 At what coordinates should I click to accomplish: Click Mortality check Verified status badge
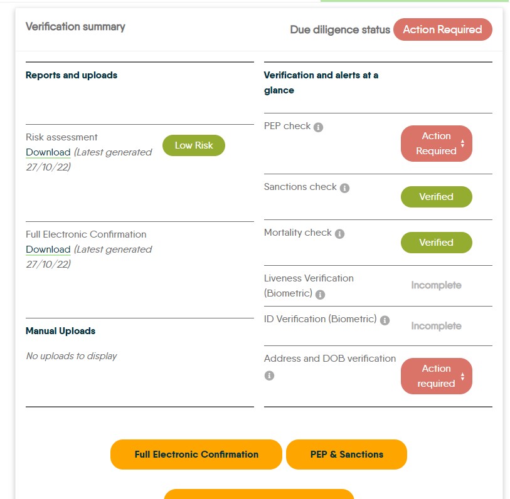[x=436, y=243]
